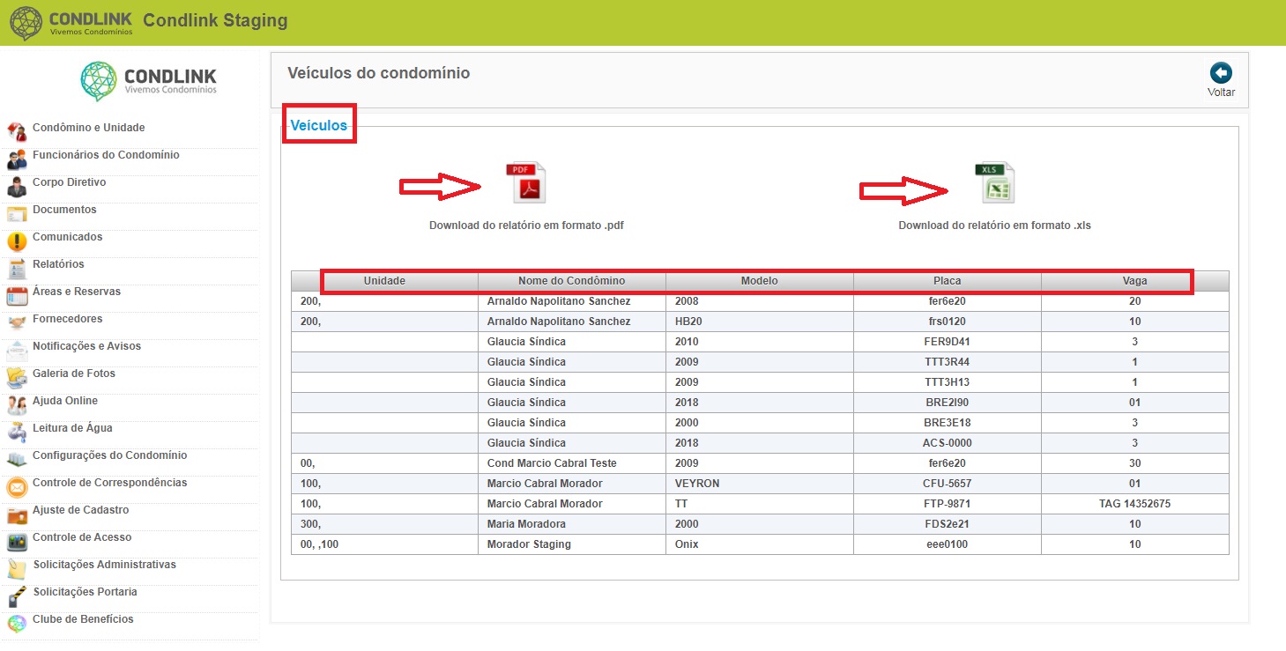Click the TAG 14352675 vaga cell
The image size is (1286, 651).
pyautogui.click(x=1135, y=504)
